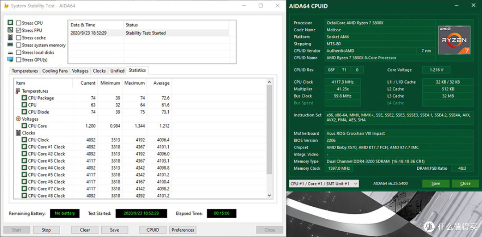This screenshot has width=482, height=237.
Task: Click the Core Voltage 1.216 V value
Action: [436, 70]
